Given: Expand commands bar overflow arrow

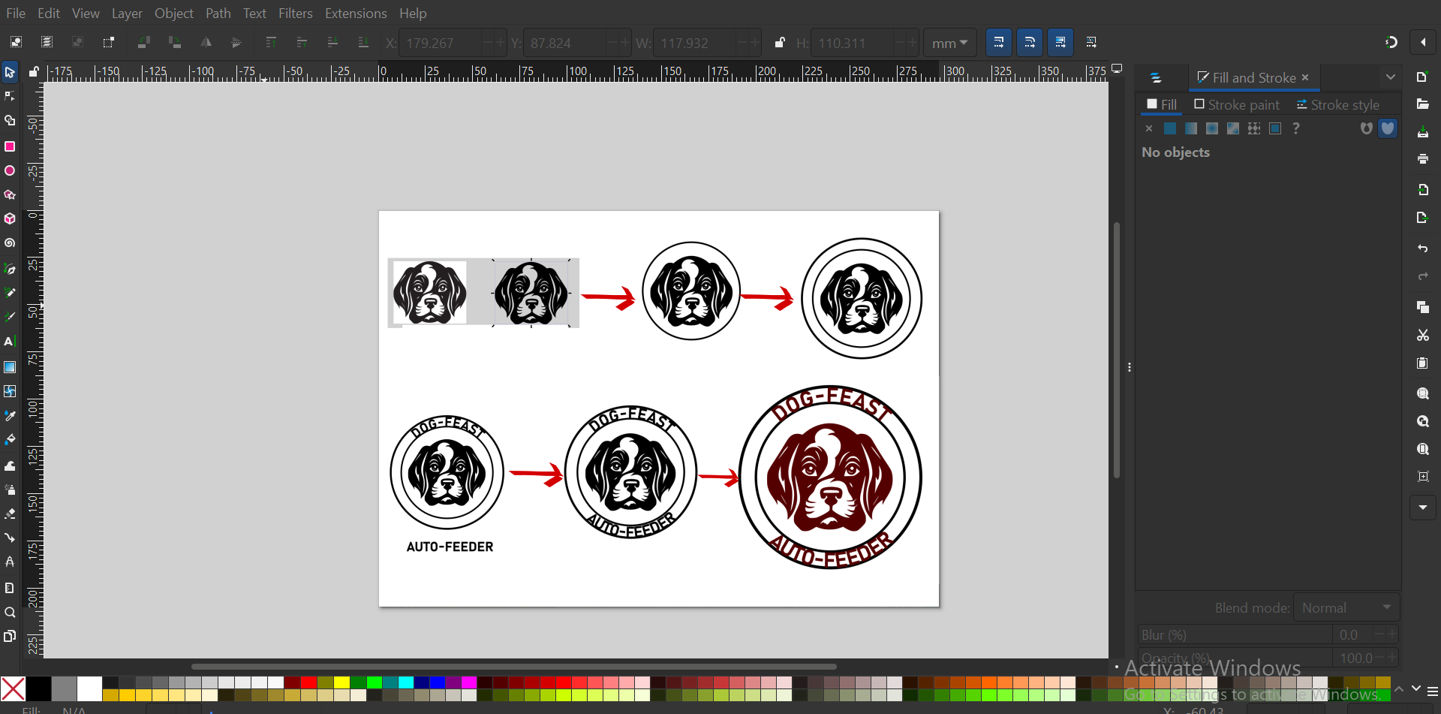Looking at the screenshot, I should point(1423,508).
